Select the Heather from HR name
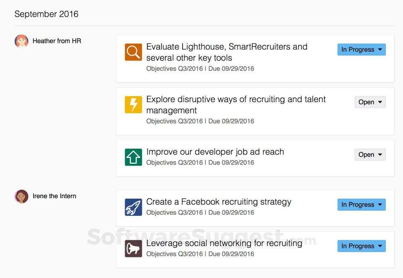 [57, 41]
